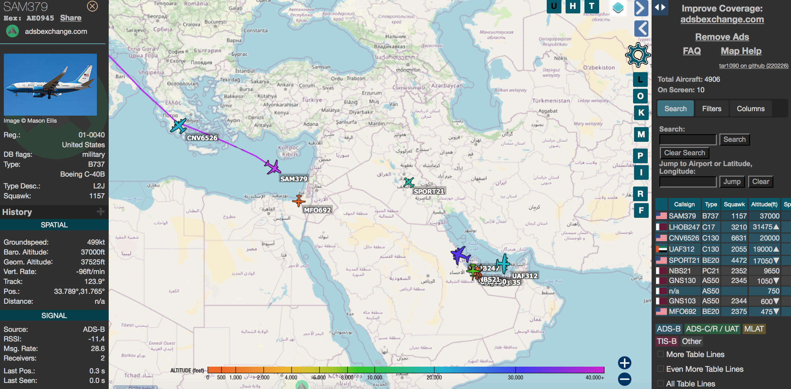The height and width of the screenshot is (389, 791).
Task: Open the Map Help link
Action: [x=741, y=51]
